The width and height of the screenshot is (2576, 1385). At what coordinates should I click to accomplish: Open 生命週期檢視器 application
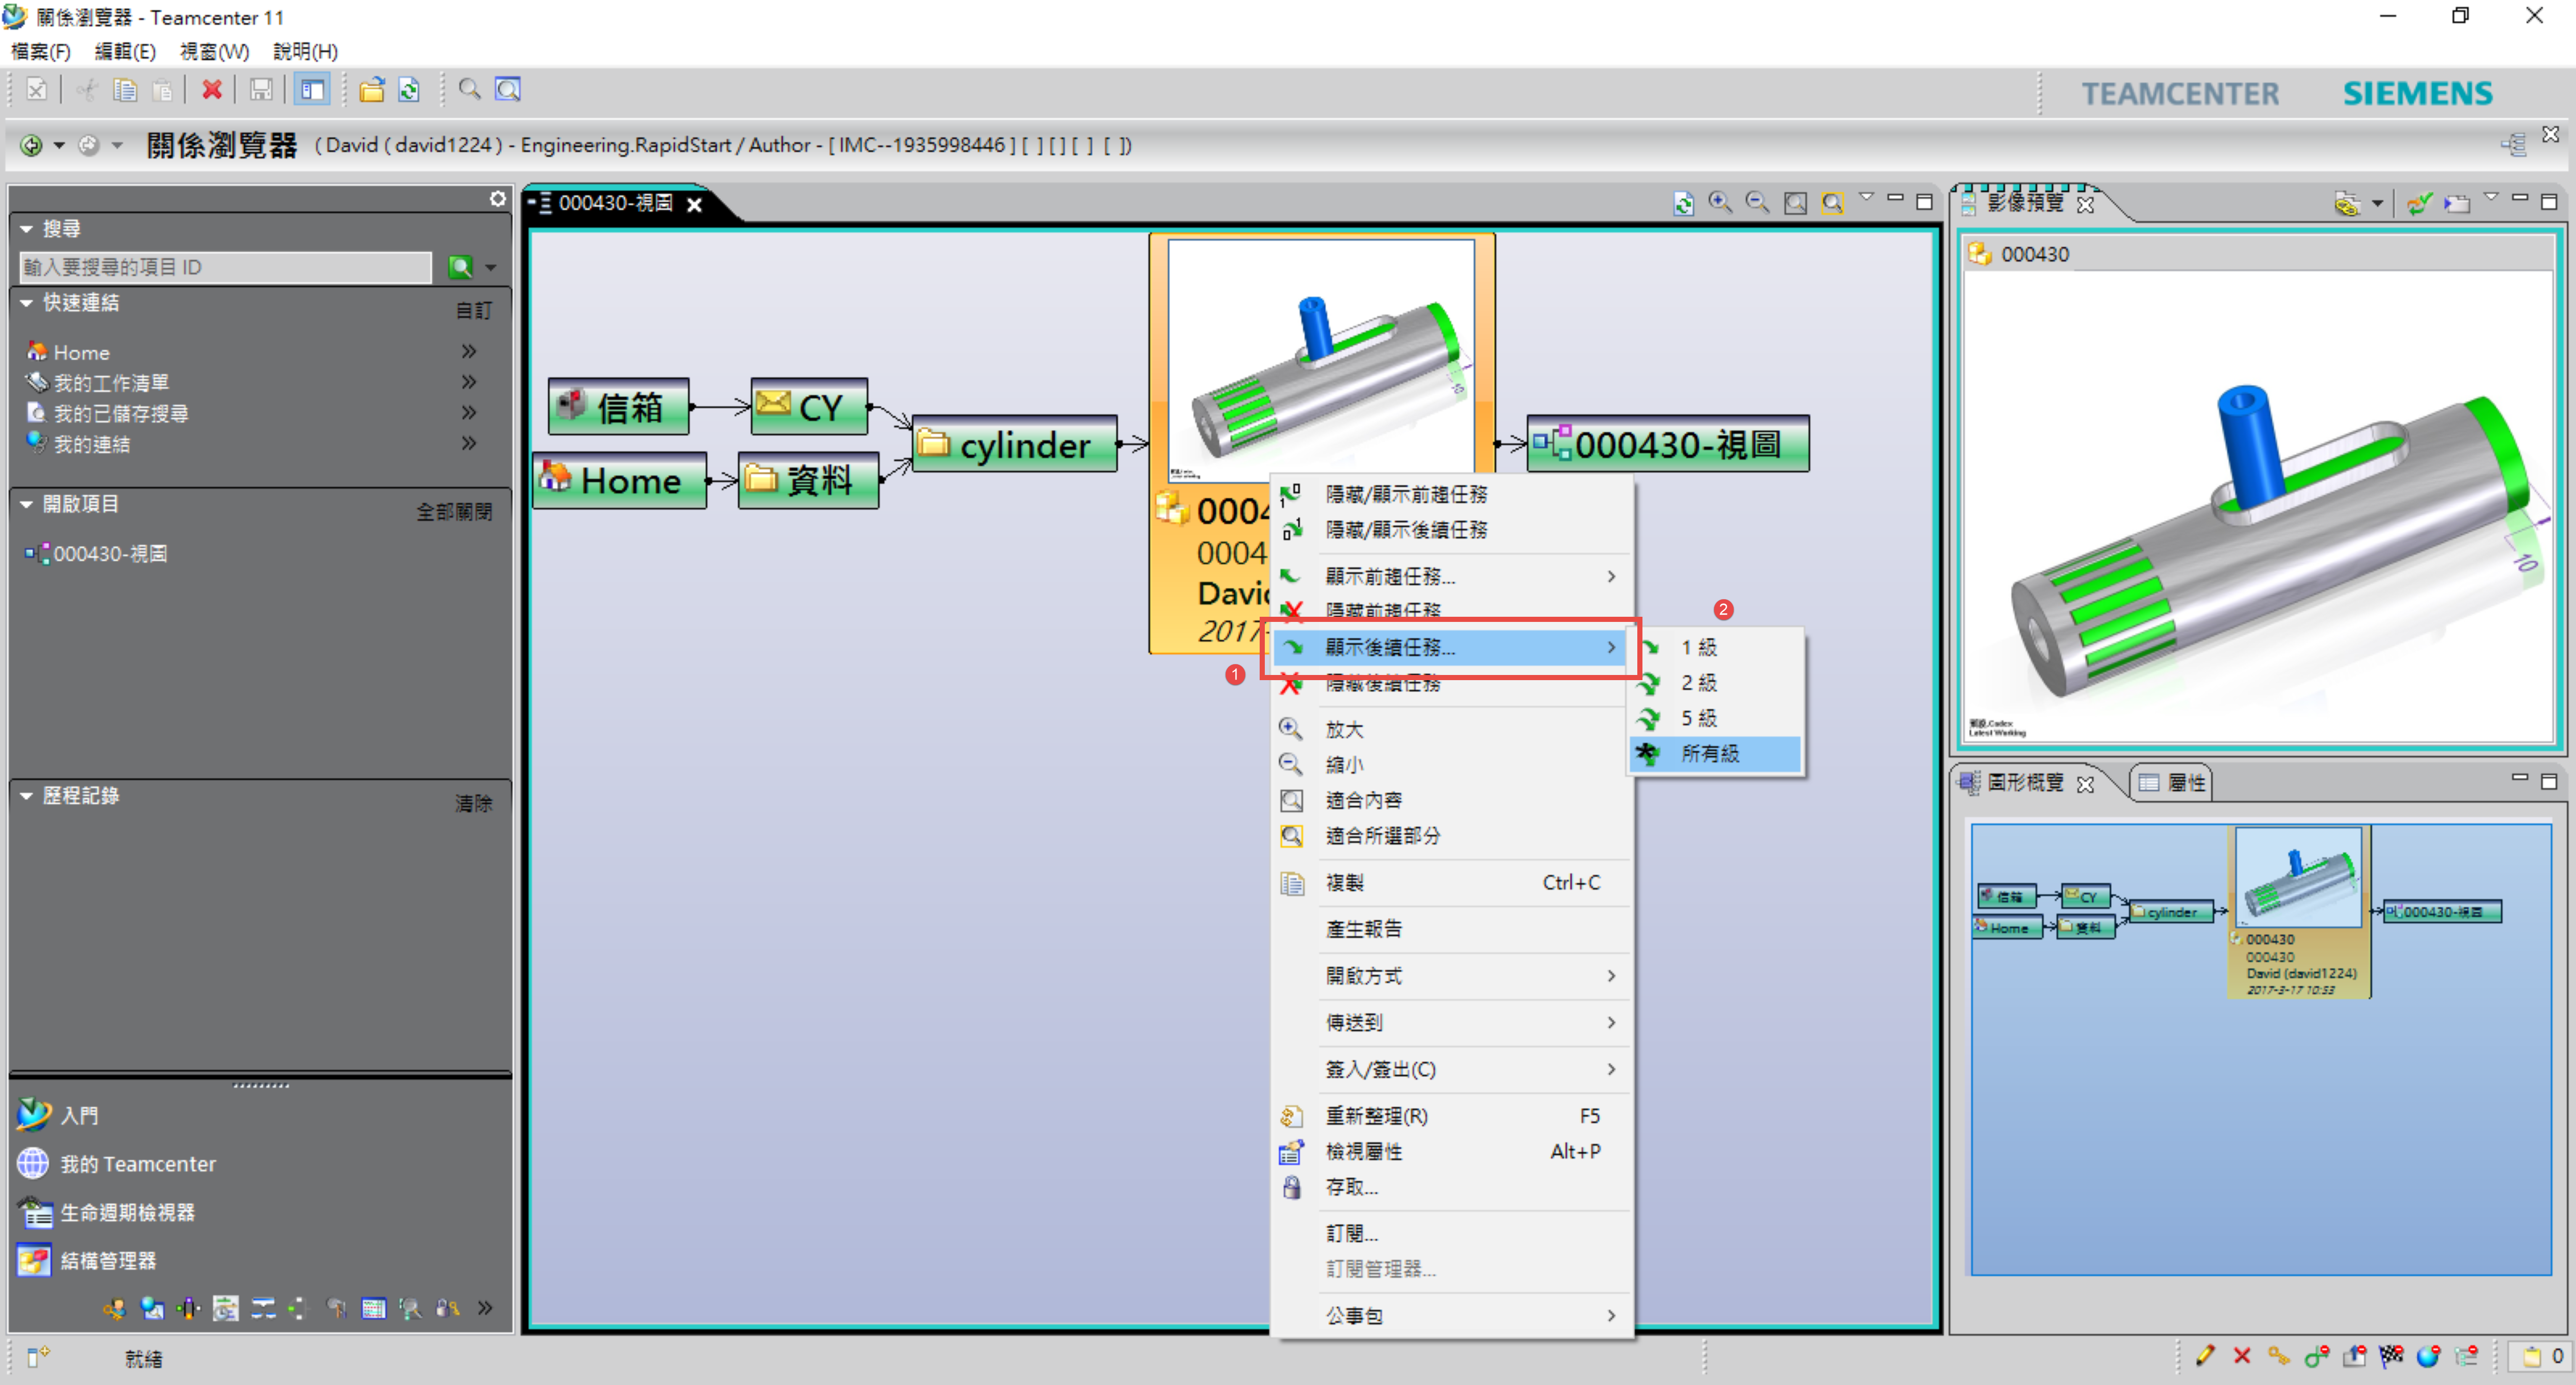(x=127, y=1212)
